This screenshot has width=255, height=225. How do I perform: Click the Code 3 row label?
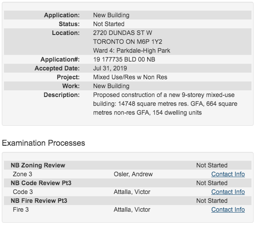pos(23,192)
